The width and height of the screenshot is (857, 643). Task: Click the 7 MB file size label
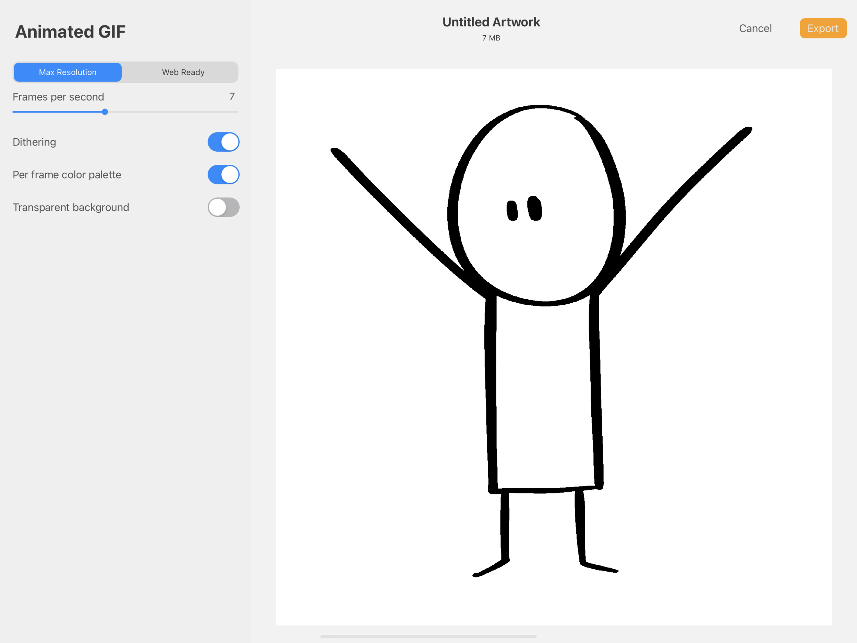(x=491, y=38)
